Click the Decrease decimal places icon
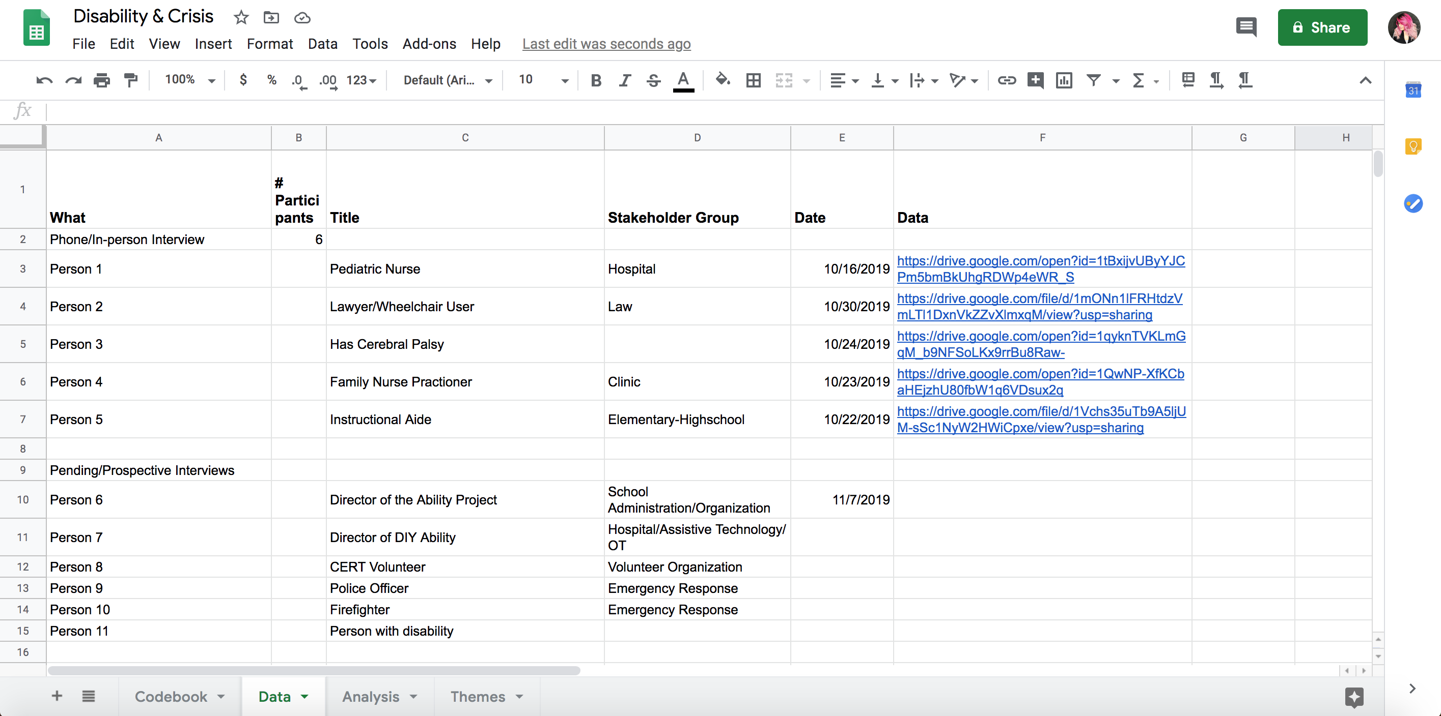 [x=298, y=80]
